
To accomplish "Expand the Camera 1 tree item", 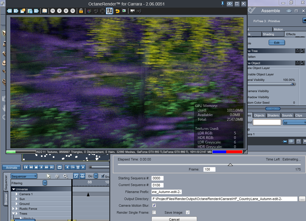I will point(17,194).
